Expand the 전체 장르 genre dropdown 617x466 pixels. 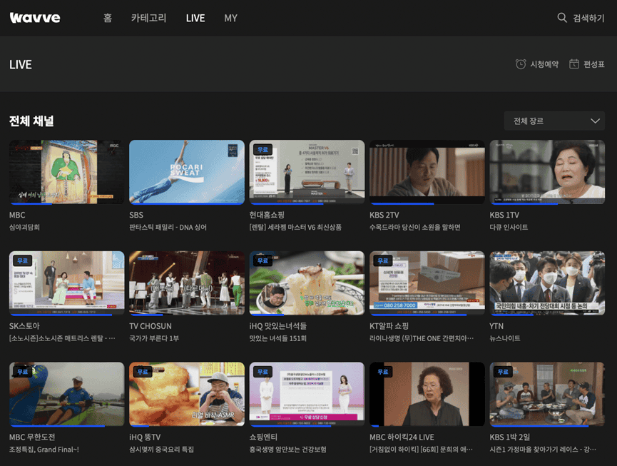[554, 121]
